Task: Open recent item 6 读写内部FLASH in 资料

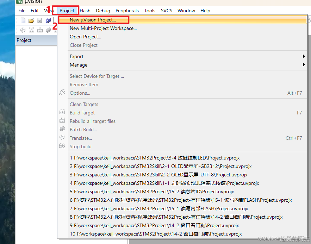Action: [x=182, y=200]
